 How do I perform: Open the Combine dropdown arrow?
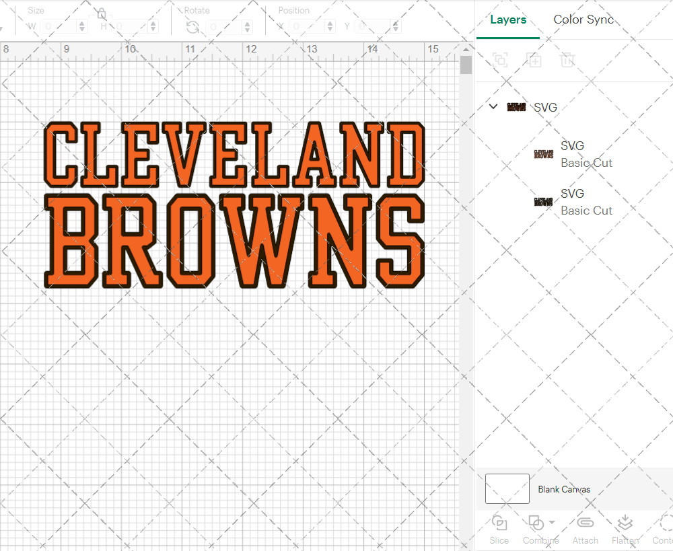(552, 522)
